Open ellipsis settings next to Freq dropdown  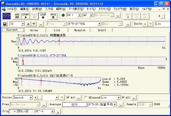tap(44, 105)
